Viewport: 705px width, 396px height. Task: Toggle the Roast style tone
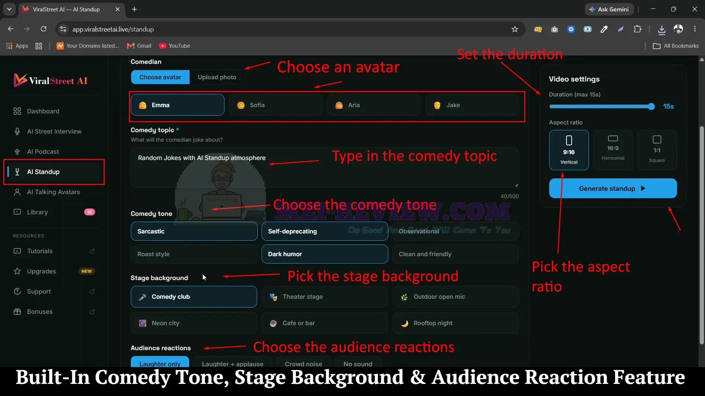pyautogui.click(x=194, y=254)
